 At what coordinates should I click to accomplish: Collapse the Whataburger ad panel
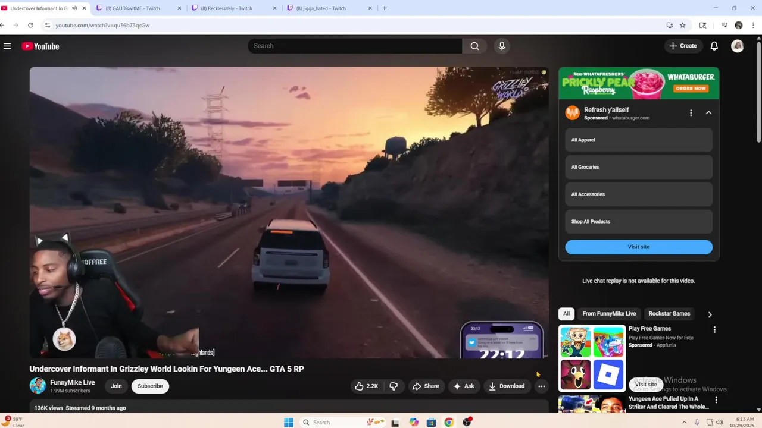click(708, 113)
